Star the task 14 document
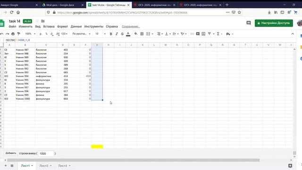Image resolution: width=302 pixels, height=170 pixels. (37, 21)
